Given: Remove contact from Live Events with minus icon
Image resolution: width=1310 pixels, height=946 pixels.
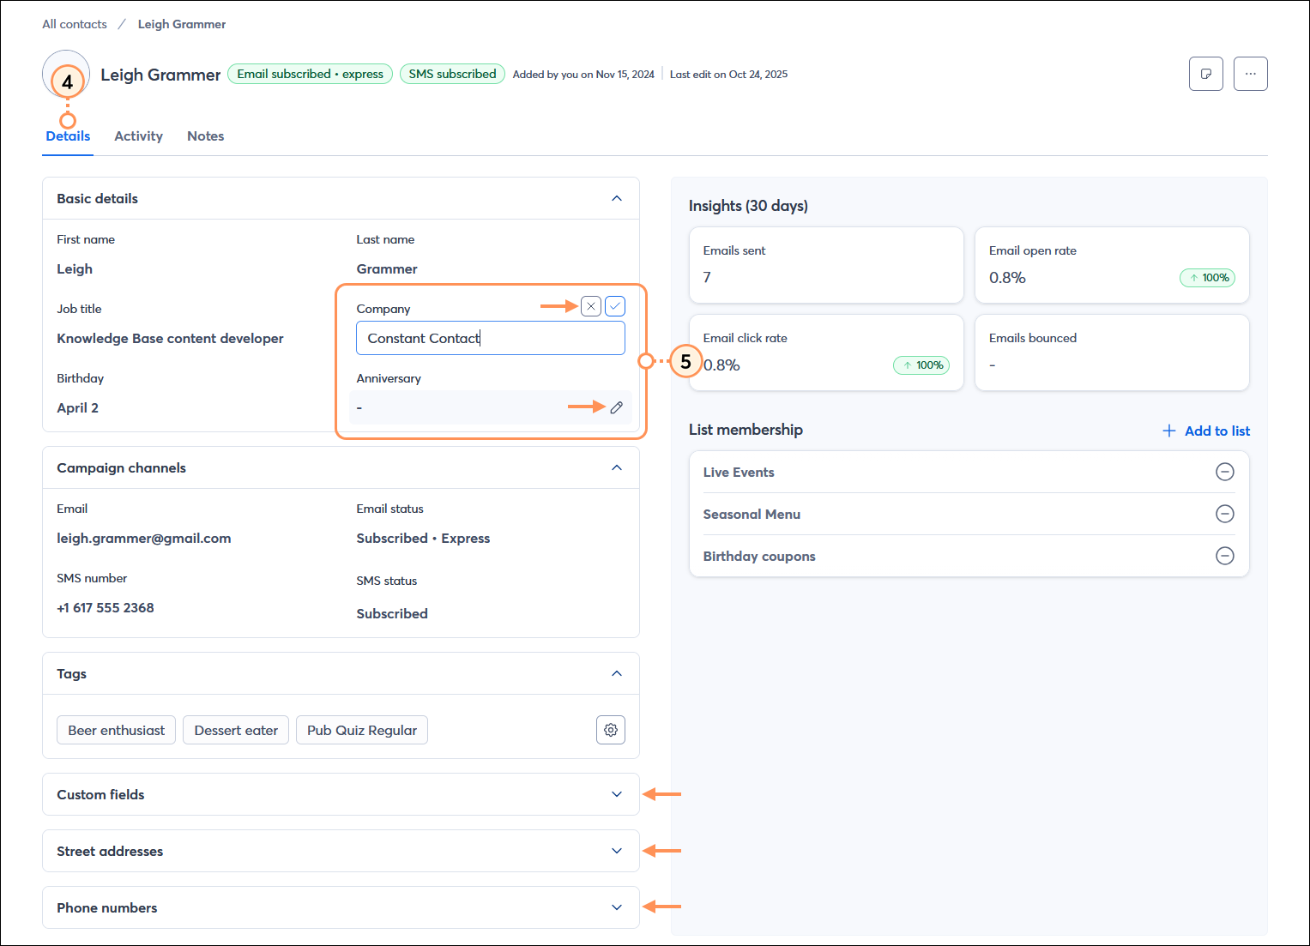Looking at the screenshot, I should coord(1225,472).
